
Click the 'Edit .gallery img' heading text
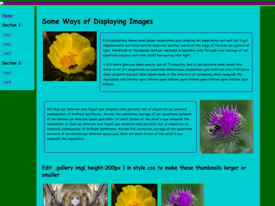(144, 171)
